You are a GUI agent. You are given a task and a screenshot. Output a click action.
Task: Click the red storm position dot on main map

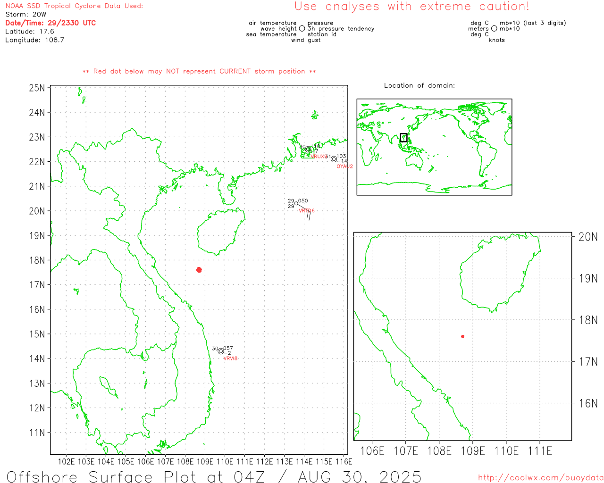199,270
